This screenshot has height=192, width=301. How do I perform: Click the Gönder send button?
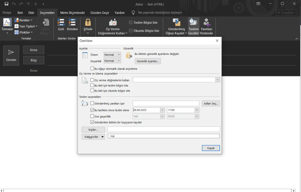(11, 56)
